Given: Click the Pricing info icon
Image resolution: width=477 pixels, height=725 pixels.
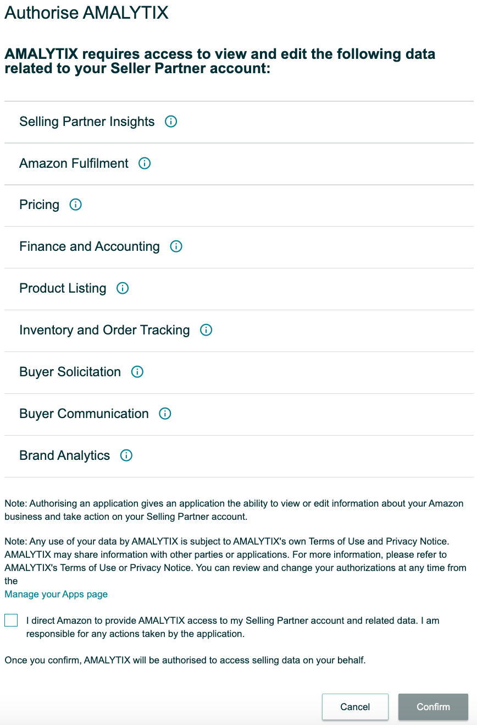Looking at the screenshot, I should tap(76, 205).
